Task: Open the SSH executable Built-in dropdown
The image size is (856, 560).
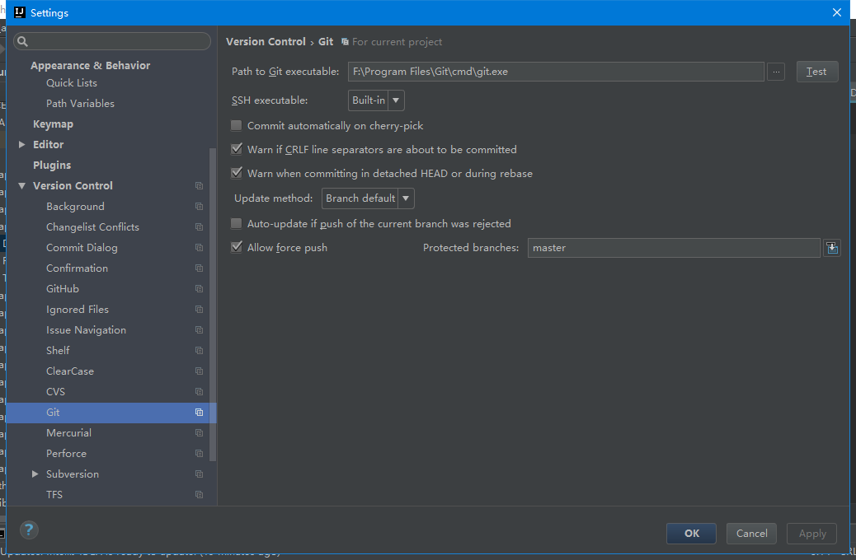Action: [x=376, y=100]
